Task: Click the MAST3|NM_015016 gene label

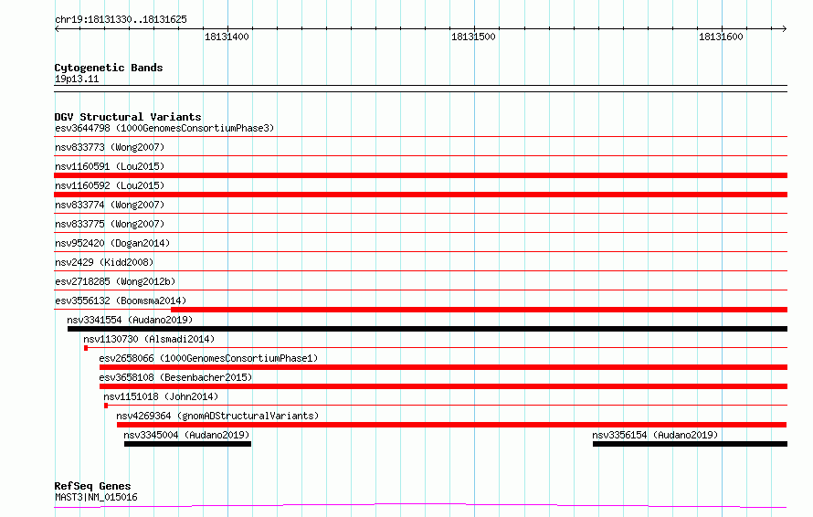Action: [96, 497]
